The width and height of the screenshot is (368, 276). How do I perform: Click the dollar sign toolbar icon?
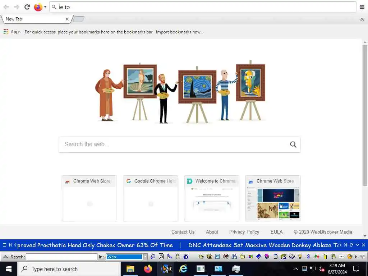point(308,257)
